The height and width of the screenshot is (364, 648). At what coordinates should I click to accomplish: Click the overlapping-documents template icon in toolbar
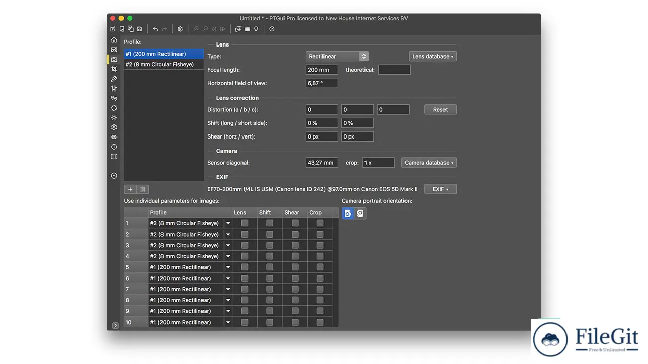(131, 29)
